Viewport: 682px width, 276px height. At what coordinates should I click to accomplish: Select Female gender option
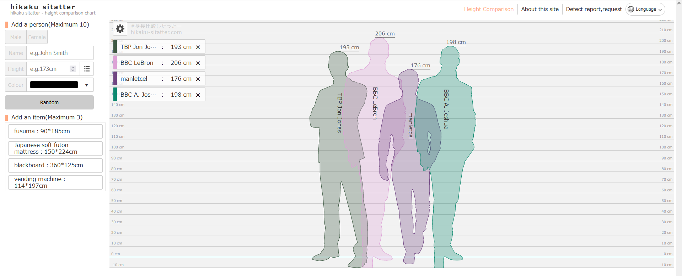click(37, 37)
